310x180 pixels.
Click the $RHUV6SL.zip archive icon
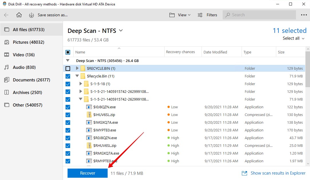click(x=89, y=145)
